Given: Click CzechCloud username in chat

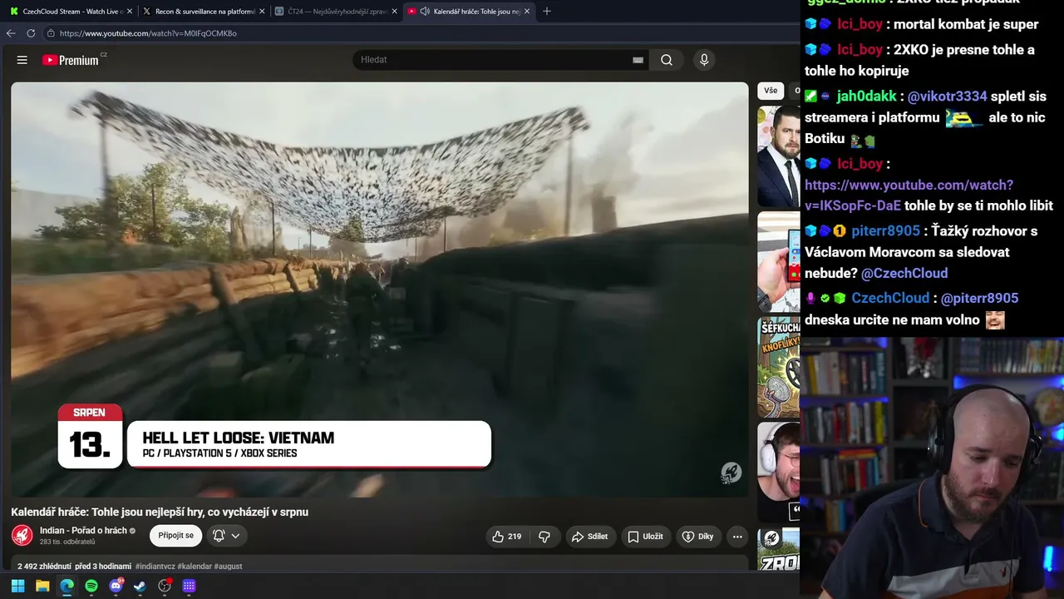Looking at the screenshot, I should [x=890, y=298].
